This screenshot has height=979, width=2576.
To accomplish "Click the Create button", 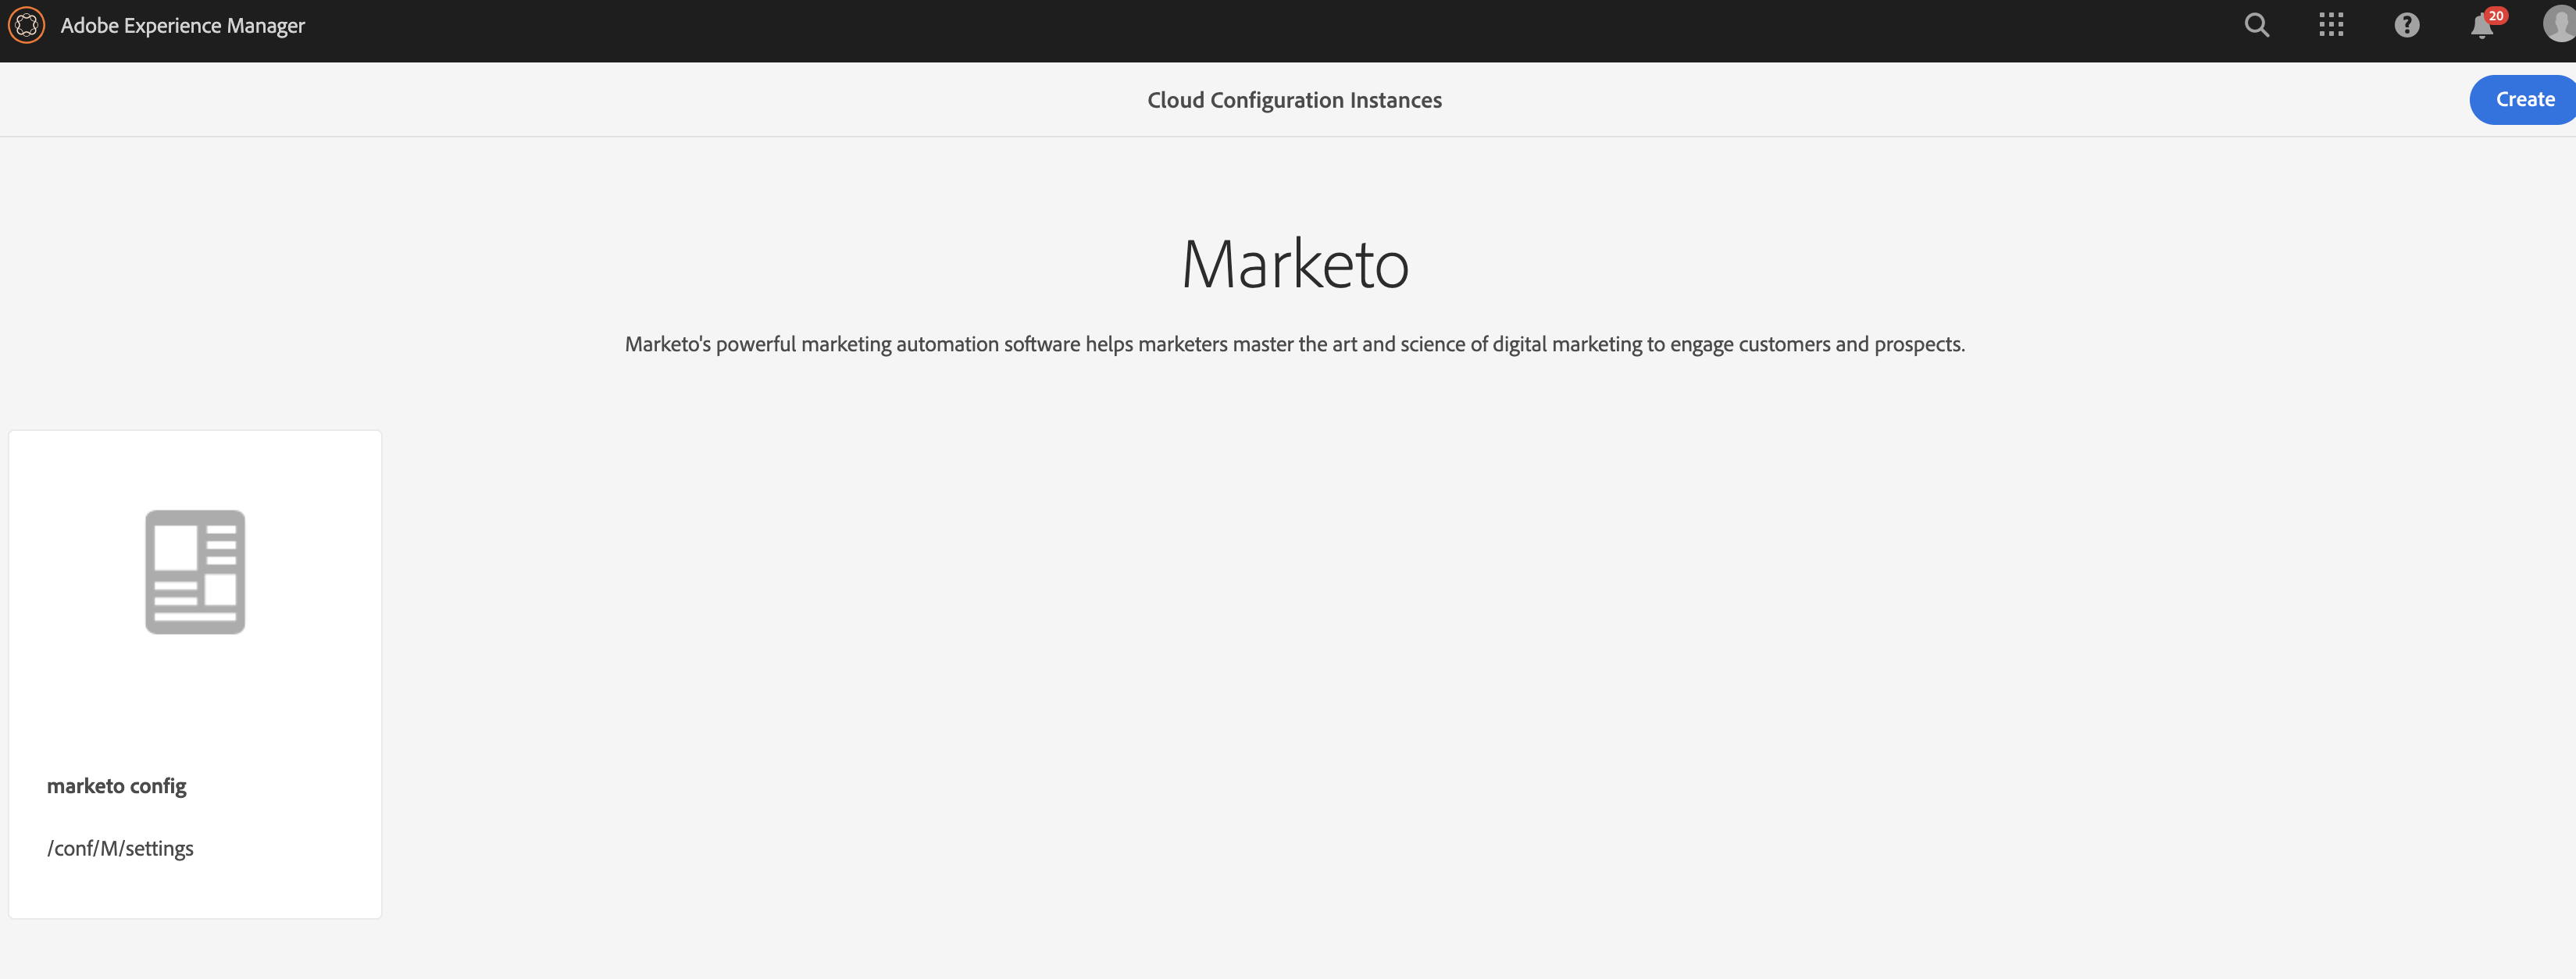I will pyautogui.click(x=2524, y=99).
